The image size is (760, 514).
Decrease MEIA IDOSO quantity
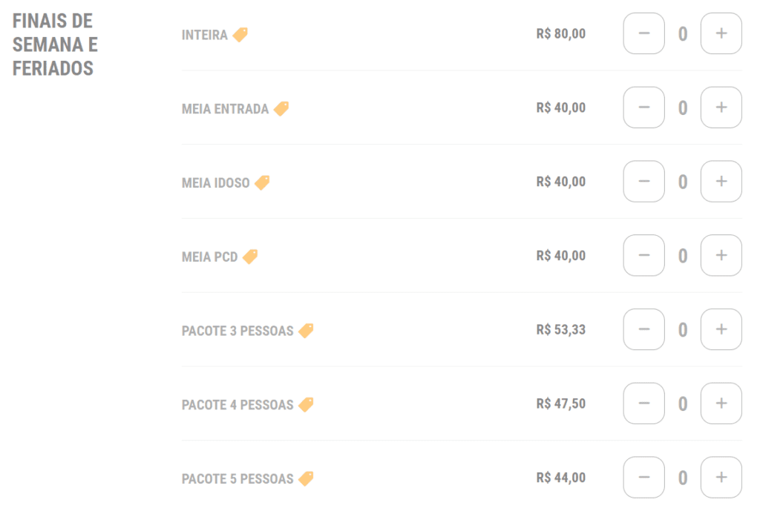tap(643, 182)
